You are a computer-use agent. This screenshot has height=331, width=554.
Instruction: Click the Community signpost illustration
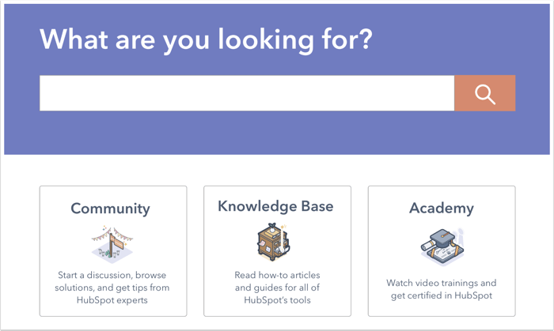[x=112, y=245]
